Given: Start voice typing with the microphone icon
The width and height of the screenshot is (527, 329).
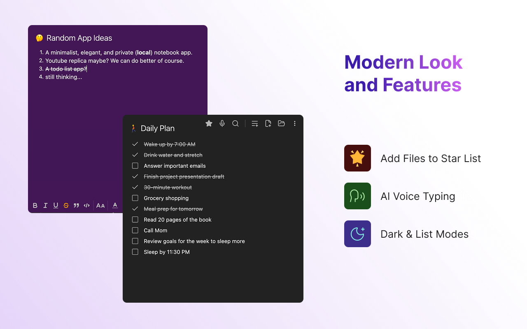Looking at the screenshot, I should [222, 123].
